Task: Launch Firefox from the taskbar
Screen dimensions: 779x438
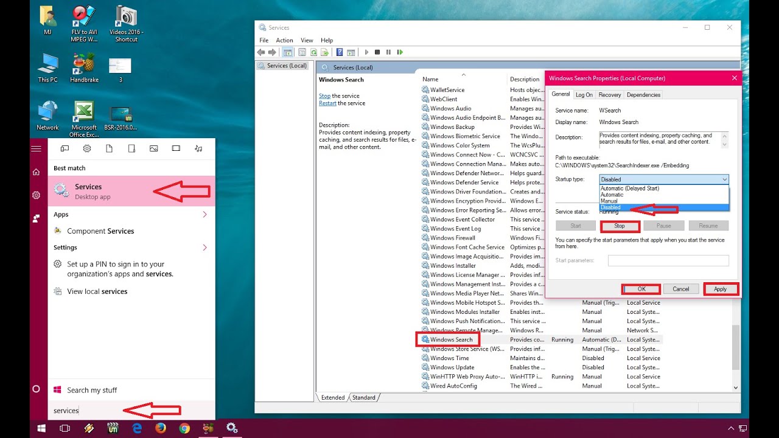Action: (161, 428)
